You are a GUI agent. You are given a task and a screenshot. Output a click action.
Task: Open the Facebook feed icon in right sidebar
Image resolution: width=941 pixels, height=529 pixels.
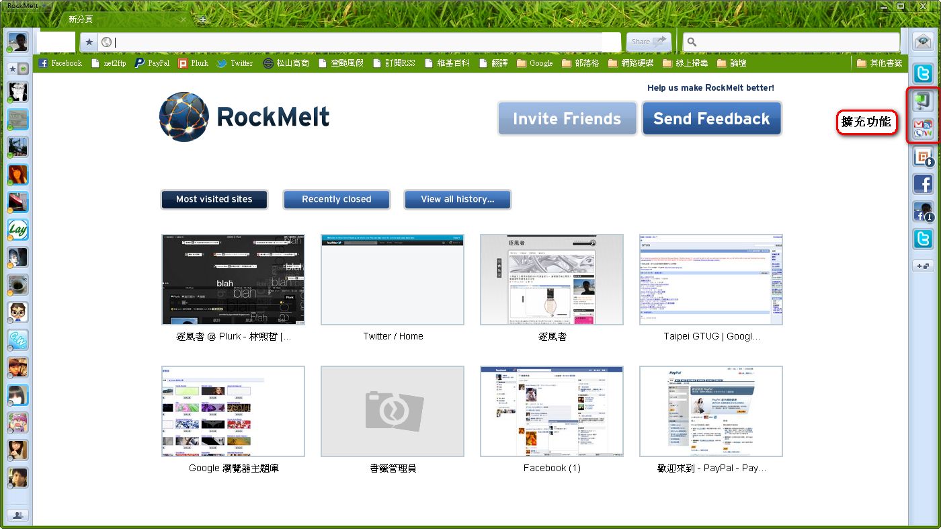(x=923, y=184)
